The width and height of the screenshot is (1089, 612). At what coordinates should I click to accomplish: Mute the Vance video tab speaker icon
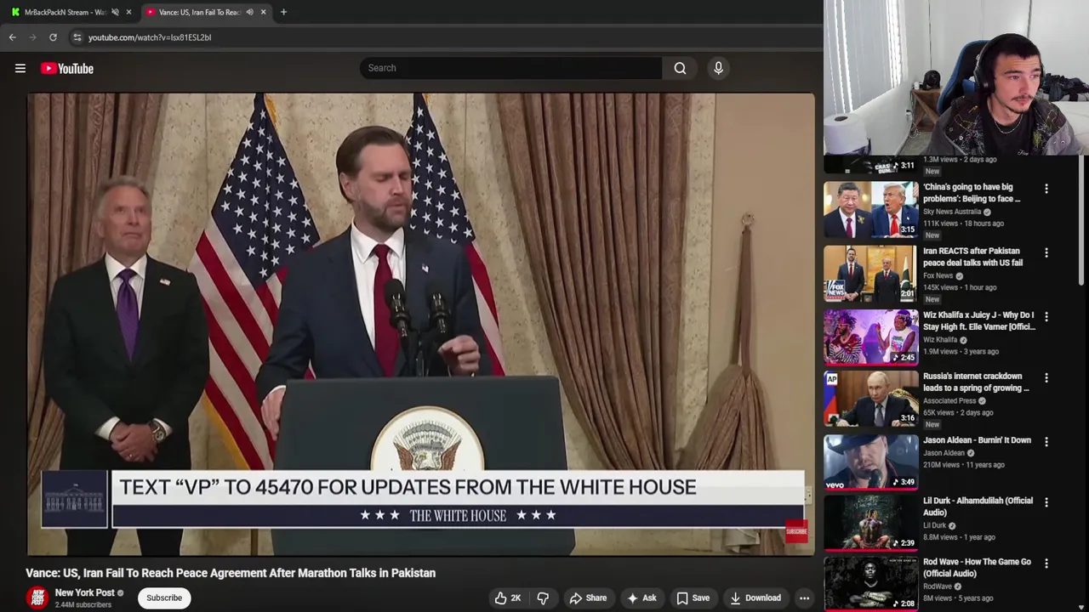[x=249, y=12]
